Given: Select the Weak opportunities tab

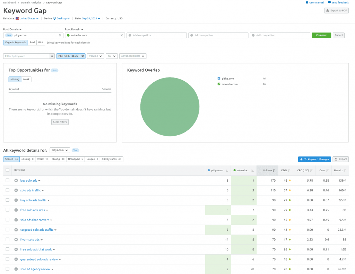Looking at the screenshot, I should pyautogui.click(x=26, y=79).
